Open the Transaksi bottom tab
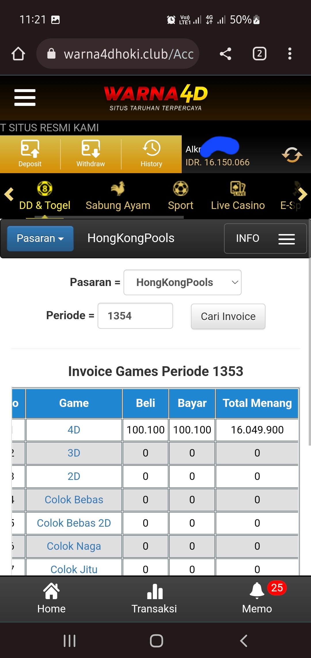The width and height of the screenshot is (311, 658). pos(154,598)
